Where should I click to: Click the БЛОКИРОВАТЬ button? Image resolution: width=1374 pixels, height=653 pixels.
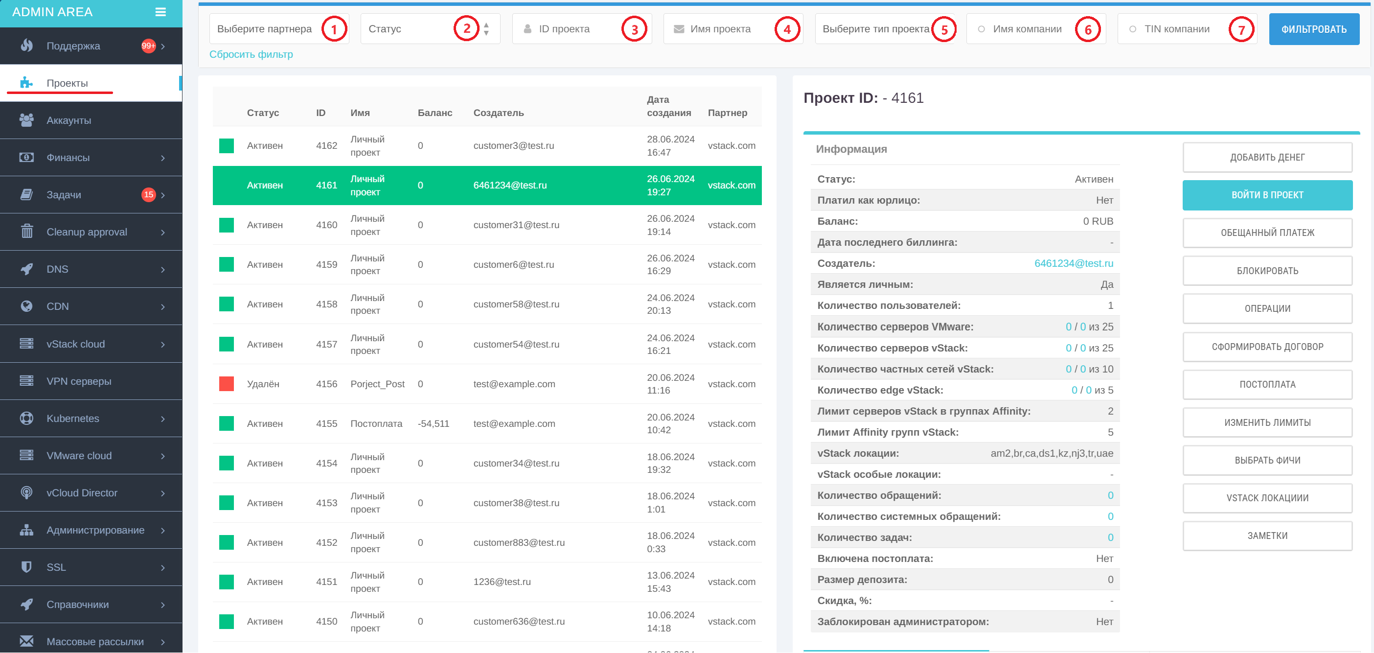pos(1267,271)
